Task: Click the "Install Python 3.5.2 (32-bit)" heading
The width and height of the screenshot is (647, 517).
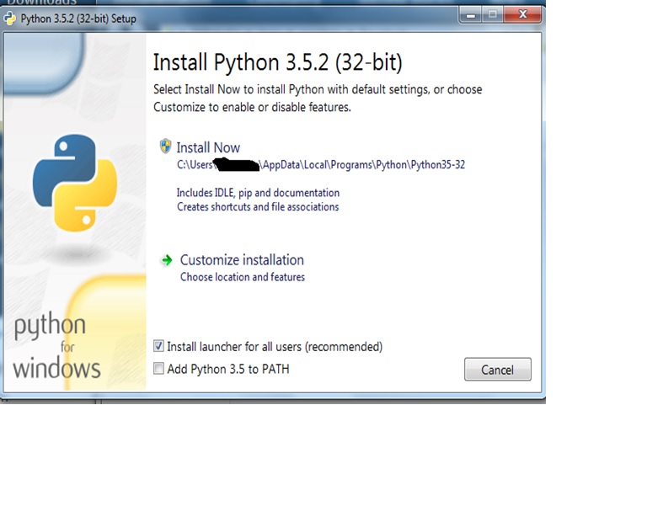Action: click(x=277, y=62)
